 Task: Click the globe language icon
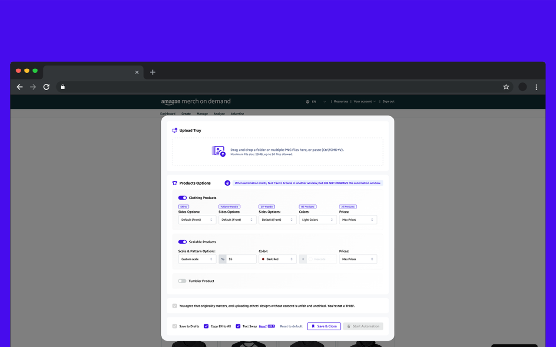pos(308,101)
